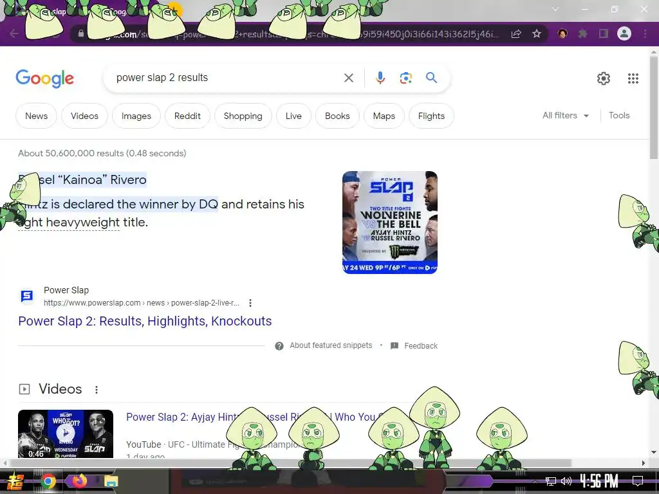Open Power Slap 2: Results, Highlights, Knockouts link
Viewport: 659px width, 494px height.
click(145, 321)
